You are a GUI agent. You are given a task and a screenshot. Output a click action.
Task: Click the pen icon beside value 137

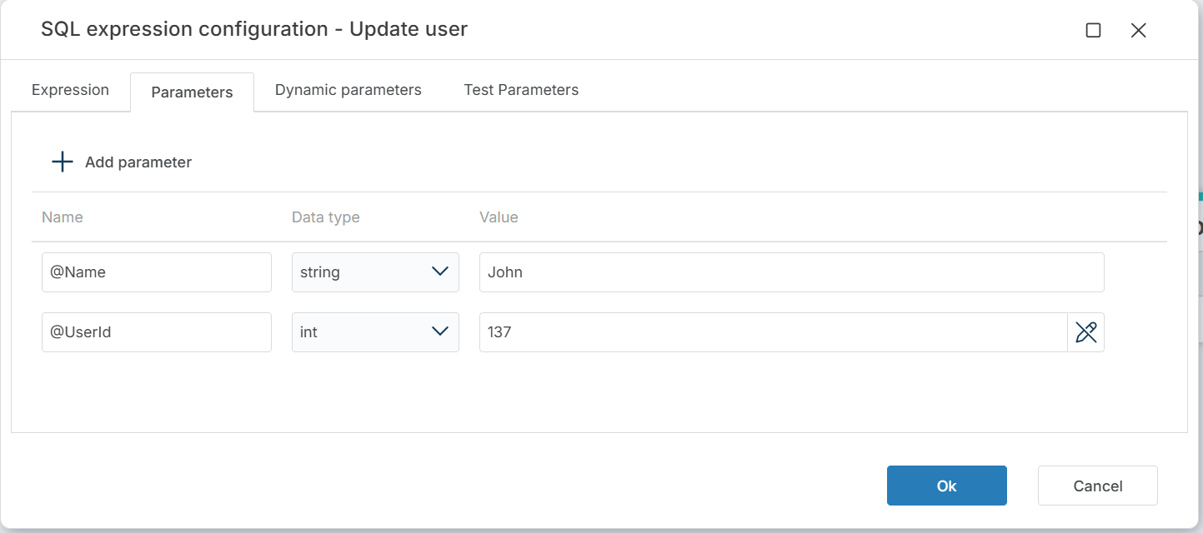(1085, 332)
